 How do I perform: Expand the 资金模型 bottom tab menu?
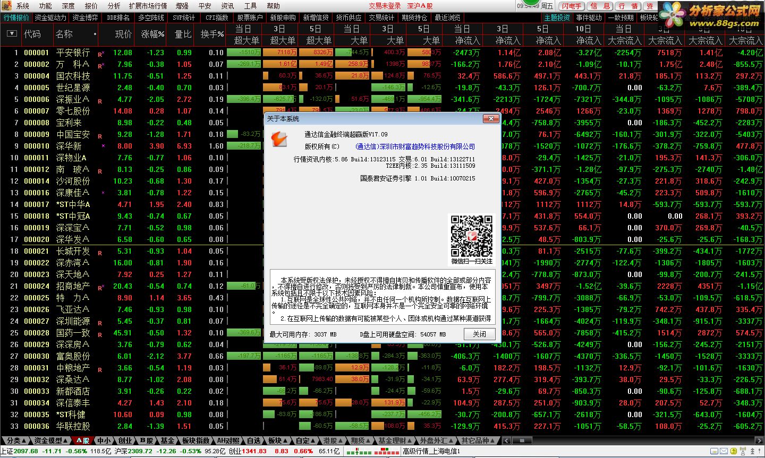[x=51, y=440]
